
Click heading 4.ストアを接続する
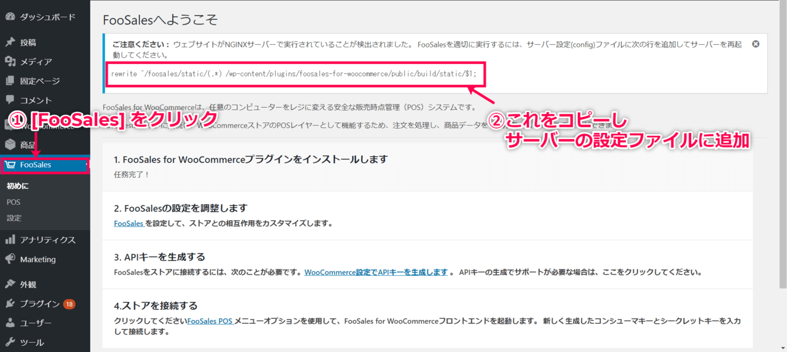(156, 305)
